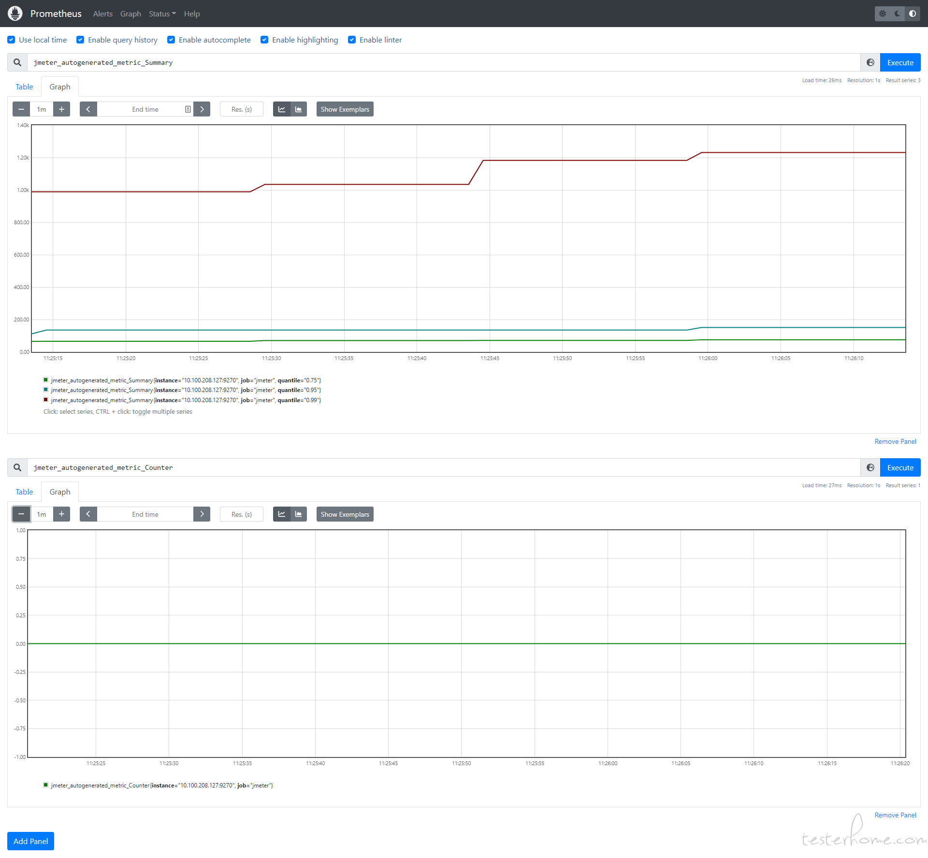
Task: Open the Status dropdown menu
Action: (x=162, y=14)
